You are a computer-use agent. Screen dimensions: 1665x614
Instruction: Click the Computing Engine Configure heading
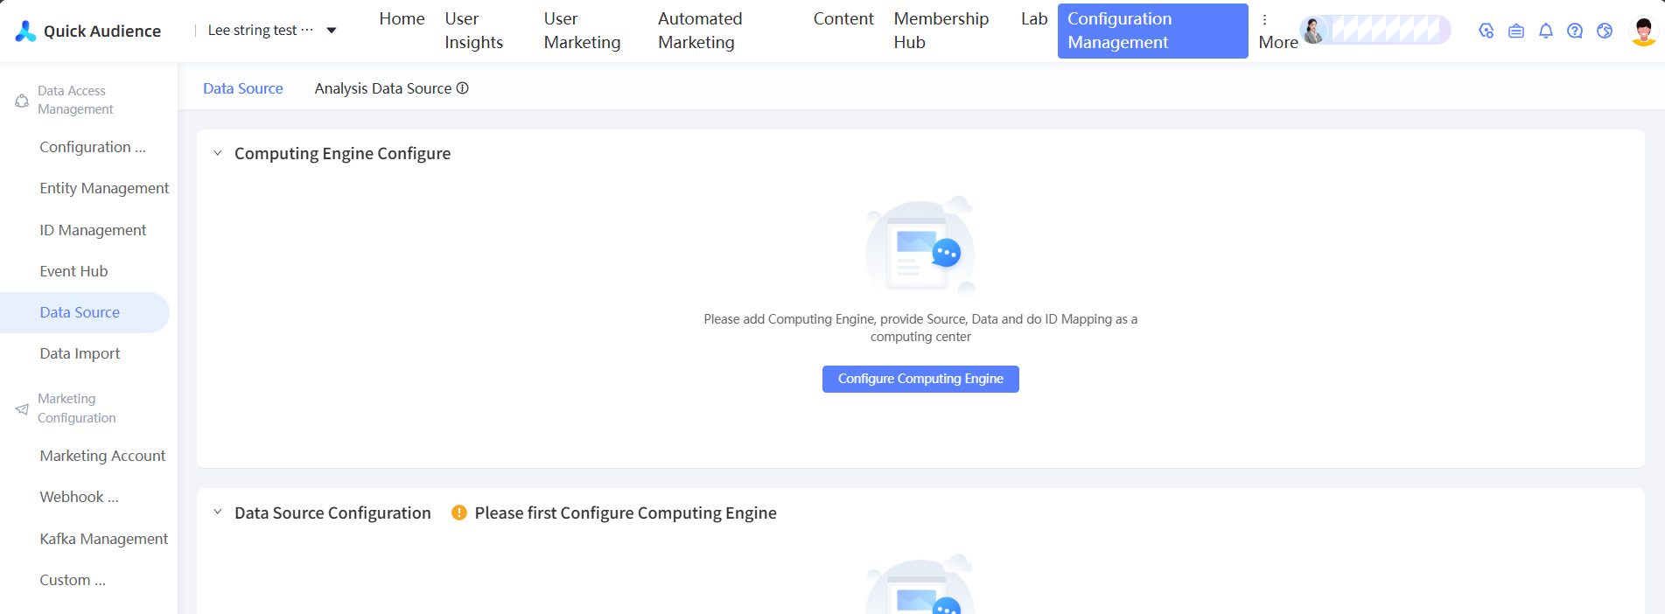coord(342,153)
